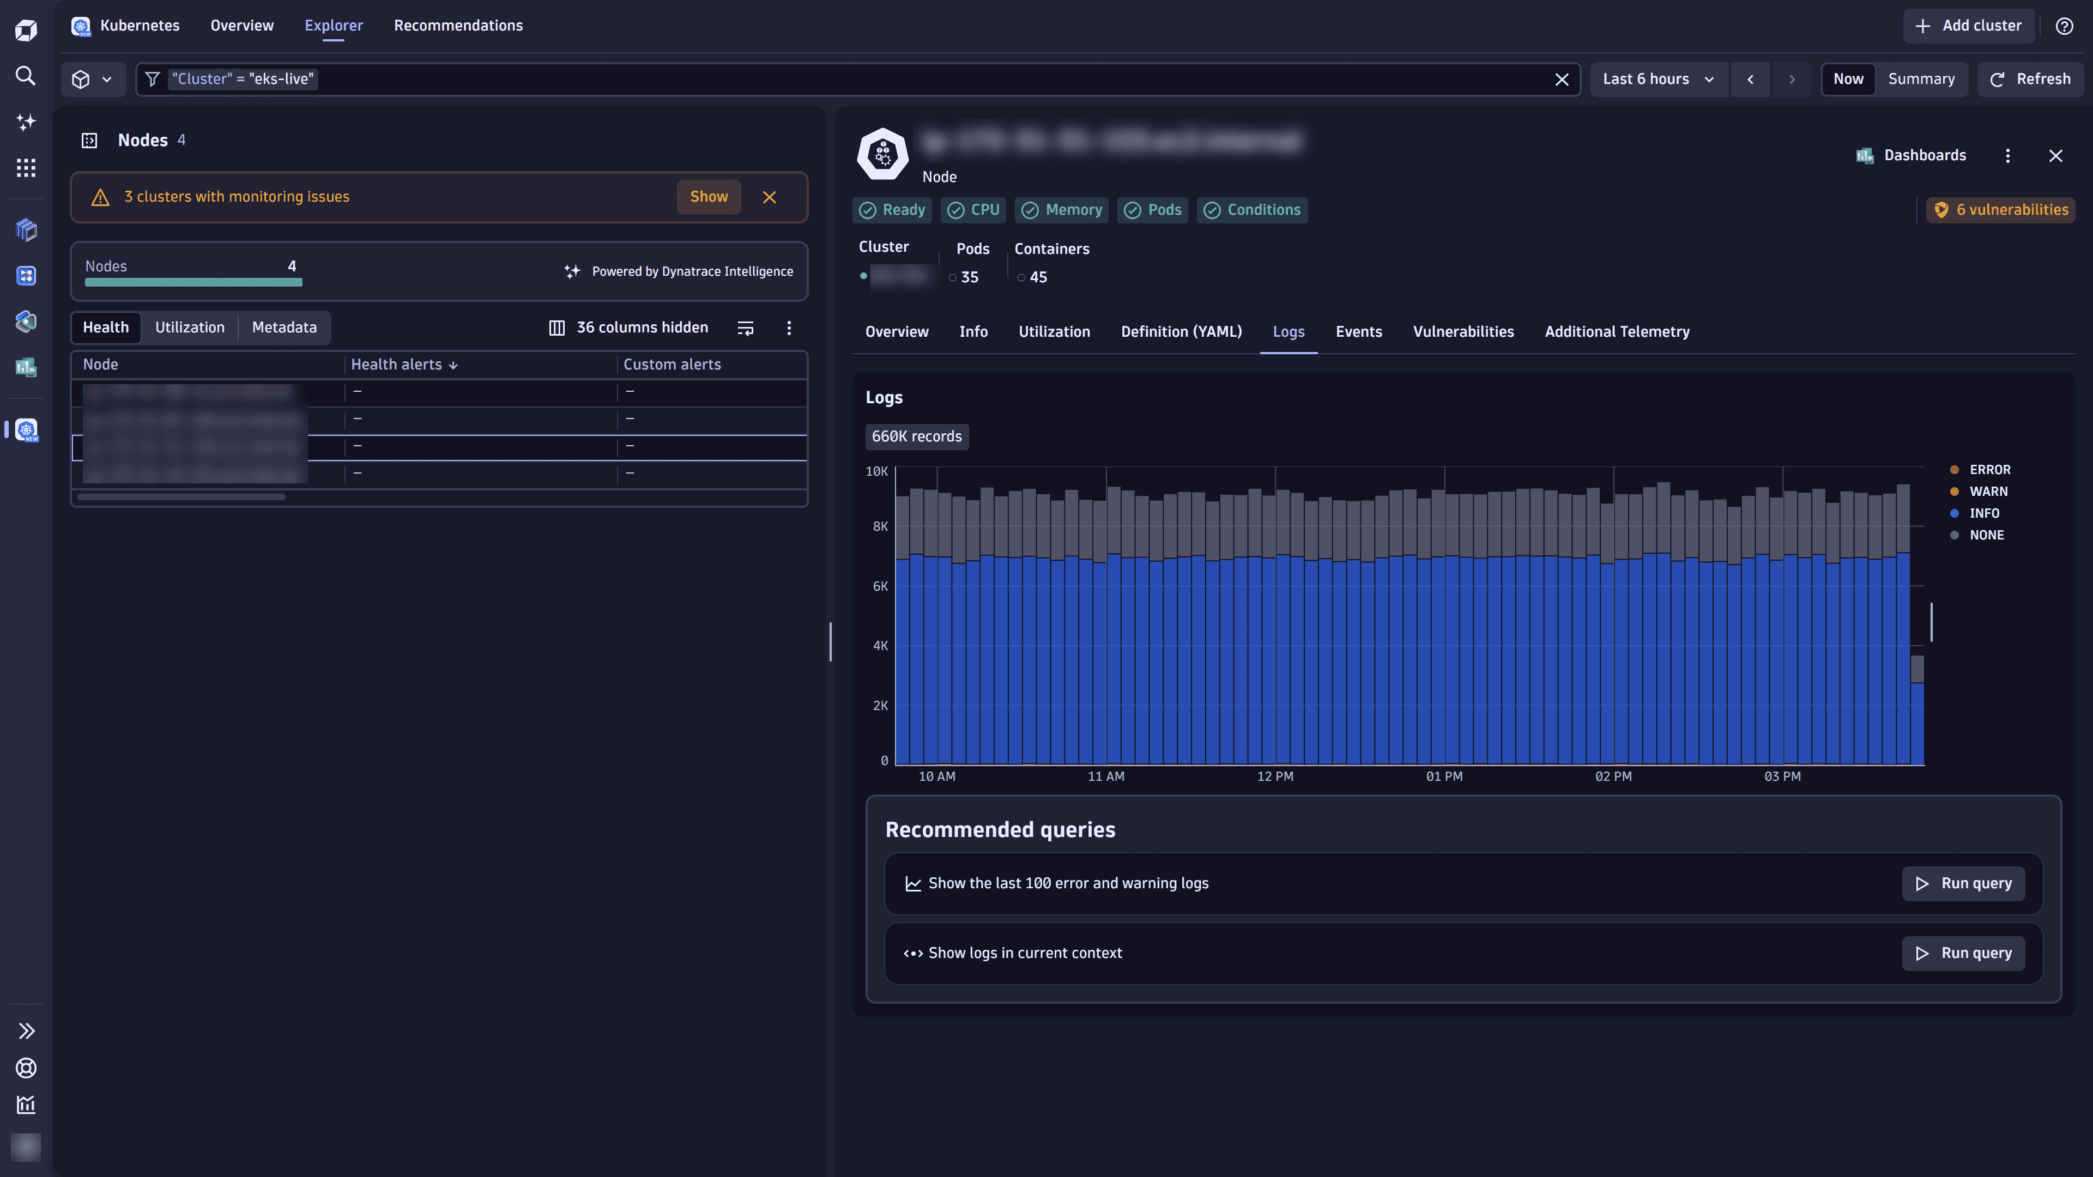Screen dimensions: 2093x1177
Task: Open the three-dot menu above the nodes table
Action: pyautogui.click(x=788, y=328)
